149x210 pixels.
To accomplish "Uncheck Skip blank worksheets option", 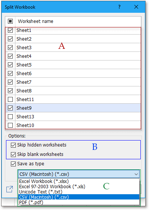I will click(x=13, y=154).
